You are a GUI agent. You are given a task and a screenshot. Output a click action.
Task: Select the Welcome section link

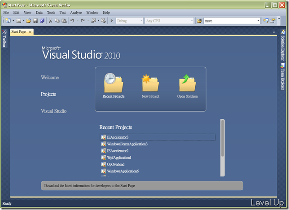(x=50, y=78)
